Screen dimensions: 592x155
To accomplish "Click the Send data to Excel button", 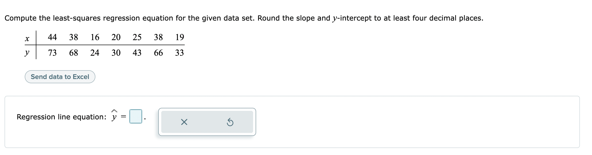I will pyautogui.click(x=60, y=77).
